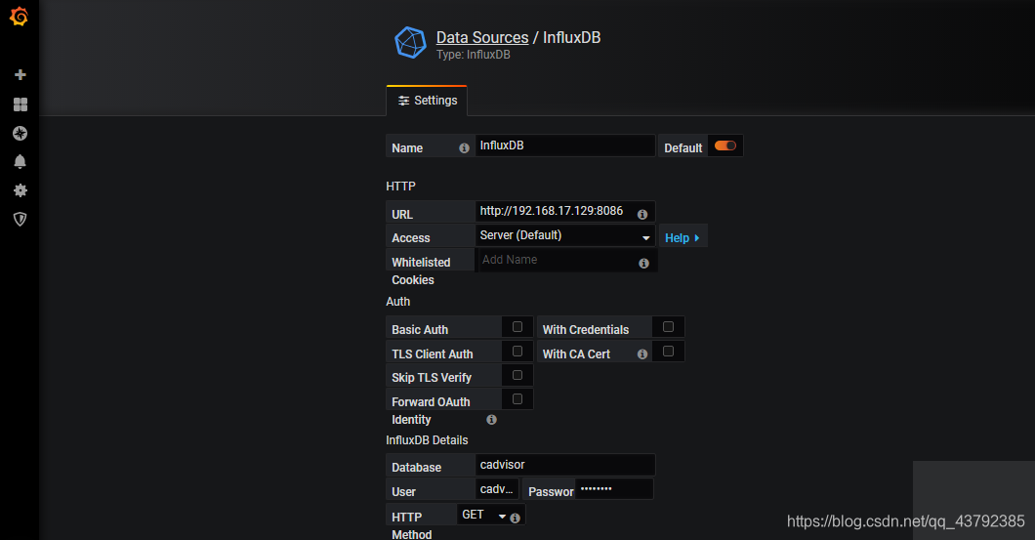Screen dimensions: 1035x540
Task: Expand the Help section next to Access
Action: 683,237
